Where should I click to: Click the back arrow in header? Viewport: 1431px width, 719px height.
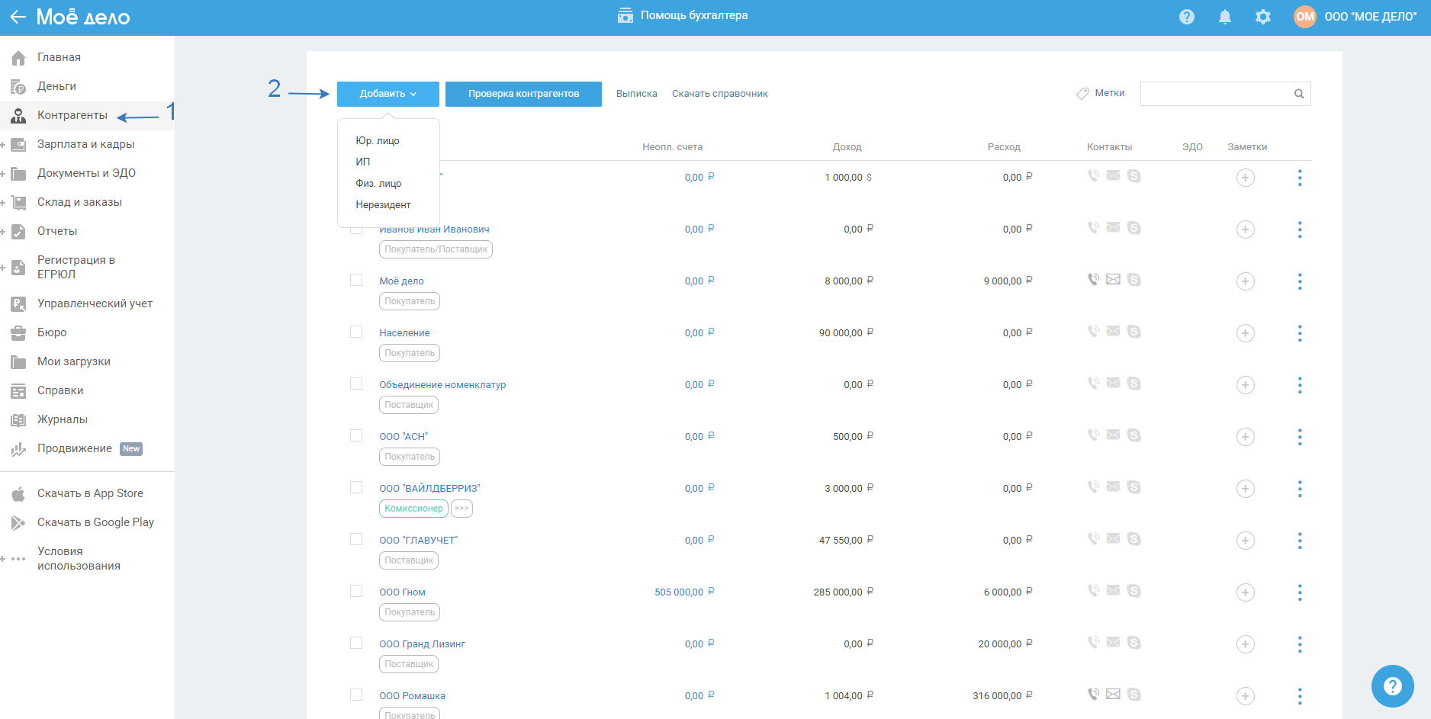point(18,17)
